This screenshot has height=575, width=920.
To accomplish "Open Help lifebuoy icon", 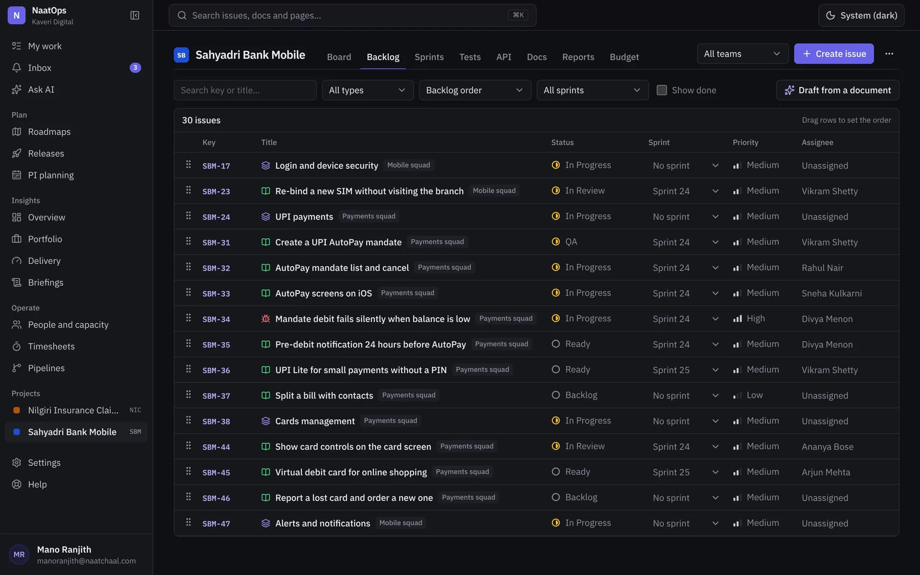I will pos(17,484).
